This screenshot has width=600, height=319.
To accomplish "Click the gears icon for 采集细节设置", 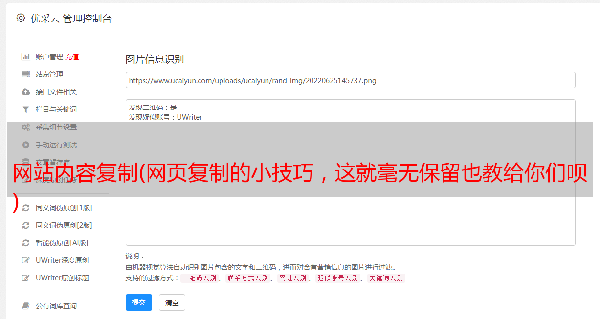I will coord(26,127).
